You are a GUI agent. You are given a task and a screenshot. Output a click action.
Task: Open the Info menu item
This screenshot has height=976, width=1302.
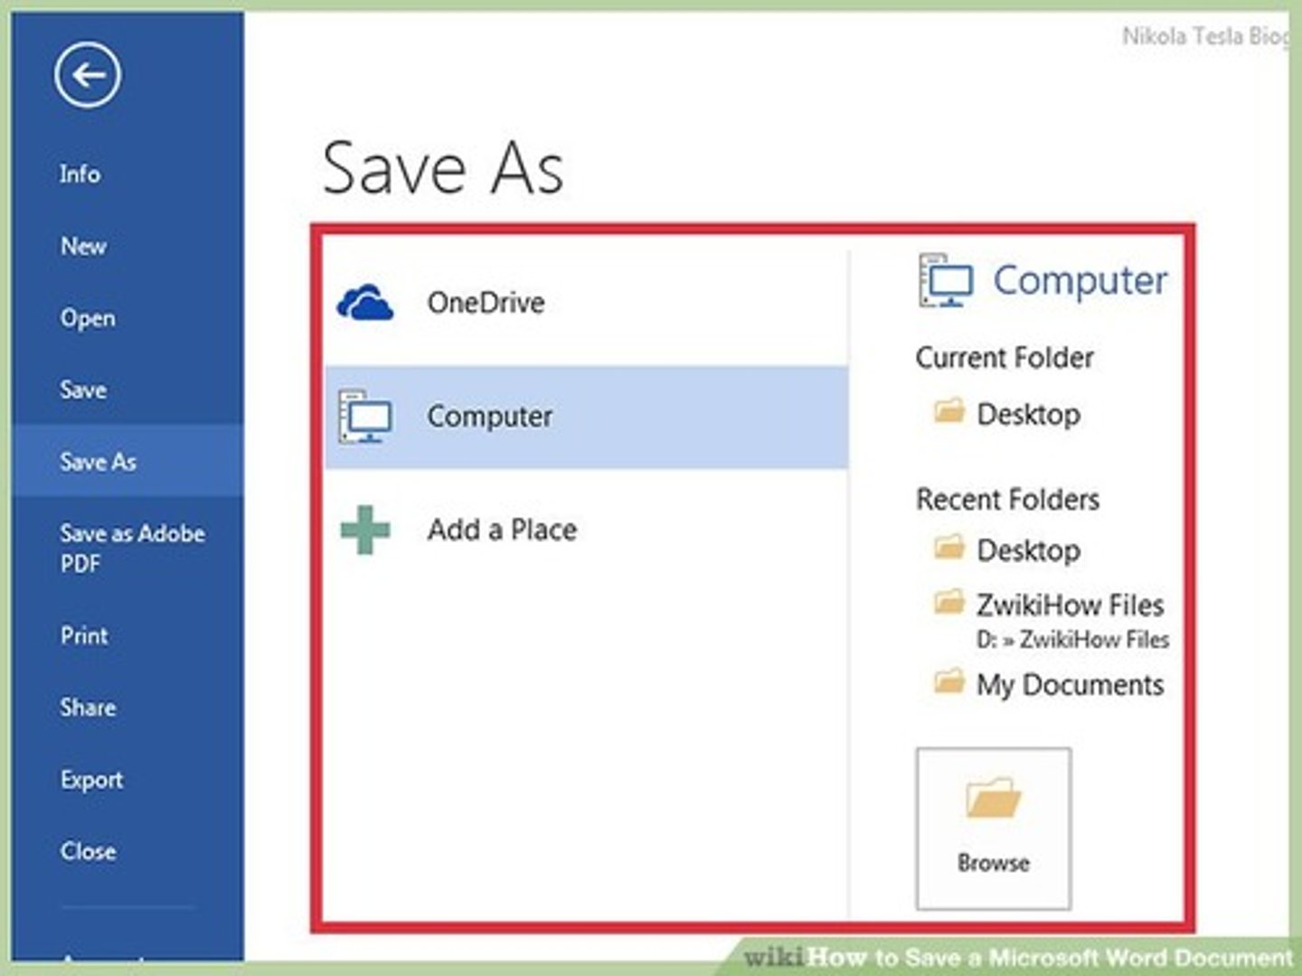click(127, 174)
